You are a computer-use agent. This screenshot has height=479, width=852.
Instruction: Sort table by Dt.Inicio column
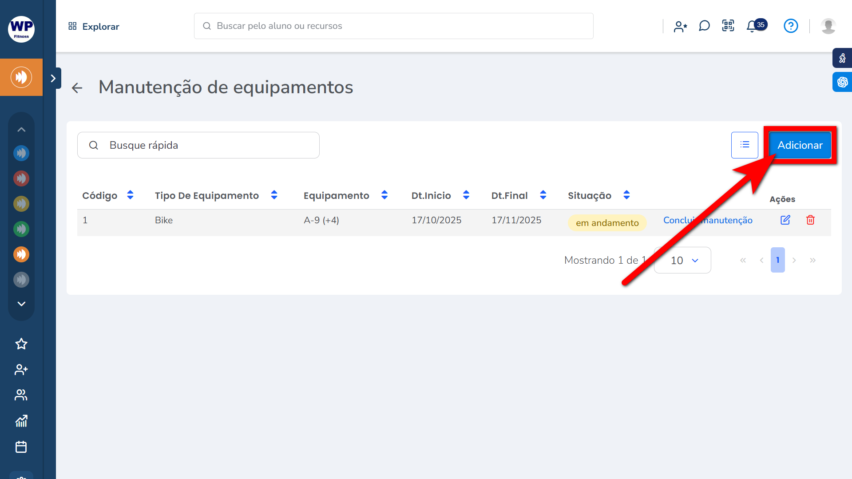[x=466, y=195]
